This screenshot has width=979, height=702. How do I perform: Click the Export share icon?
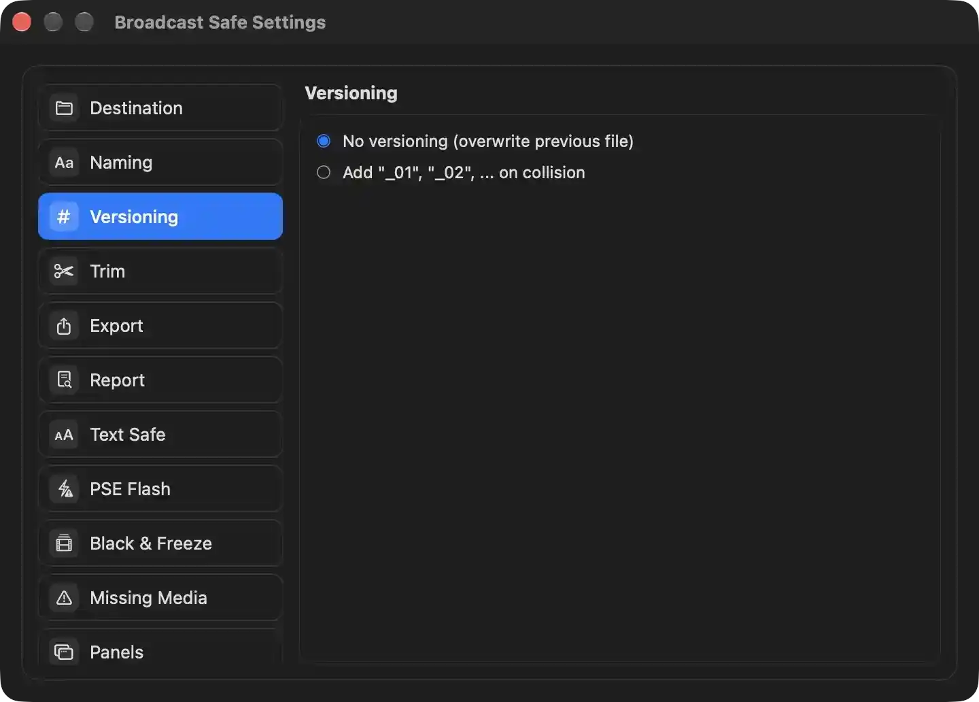(64, 326)
